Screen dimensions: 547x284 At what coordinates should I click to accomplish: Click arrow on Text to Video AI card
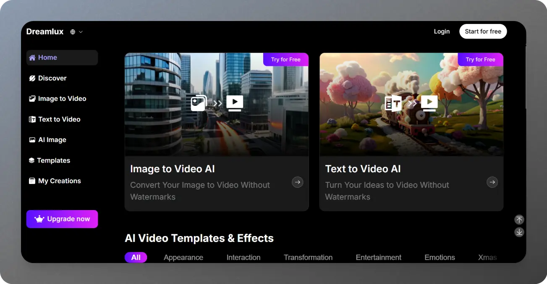pos(492,182)
